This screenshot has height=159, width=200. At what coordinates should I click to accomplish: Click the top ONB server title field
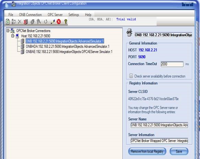click(x=163, y=35)
